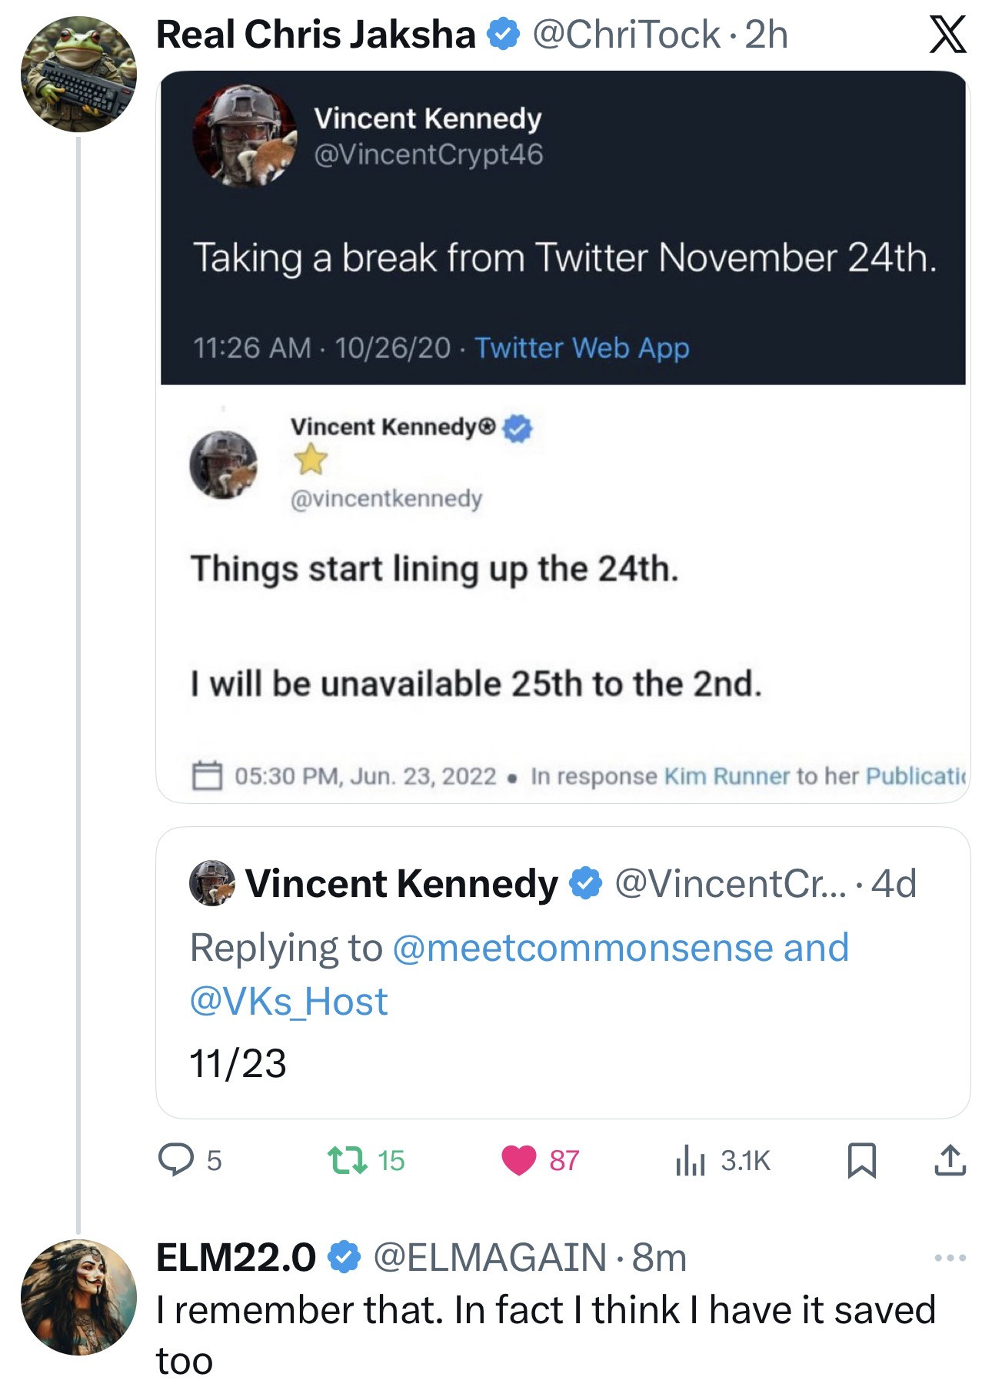Click the @ChriTock handle

pyautogui.click(x=626, y=35)
